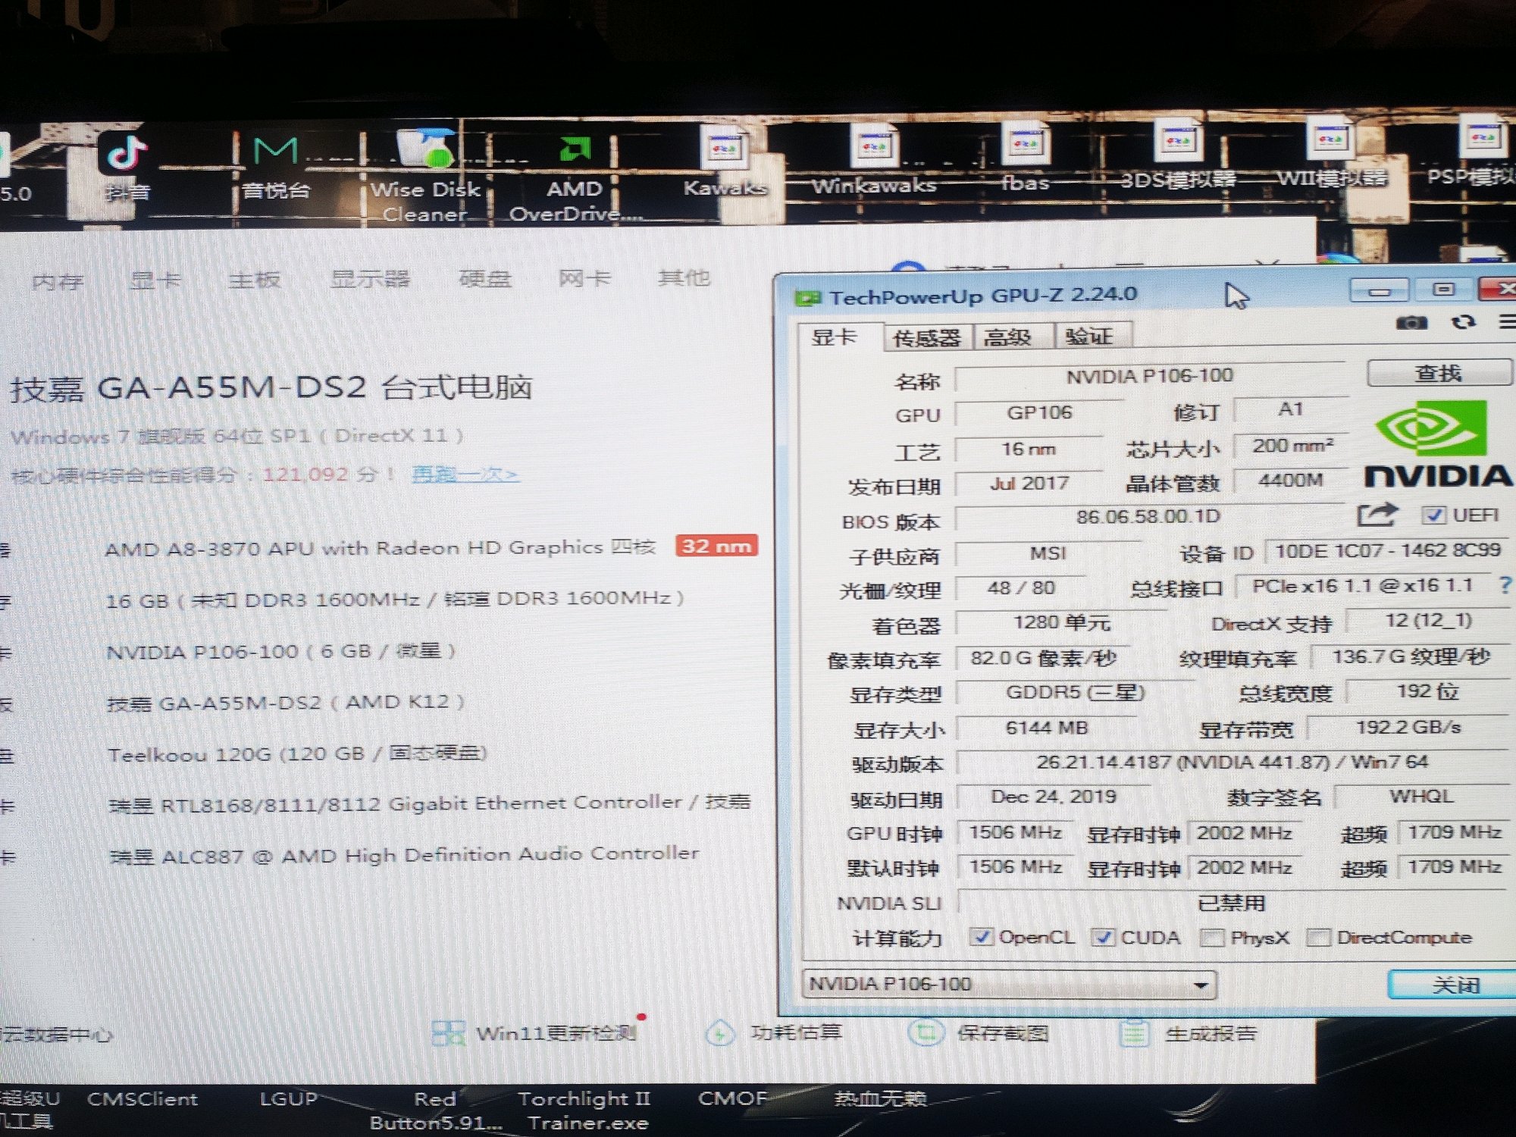Click the GDDR5 memory type value

[x=1075, y=692]
